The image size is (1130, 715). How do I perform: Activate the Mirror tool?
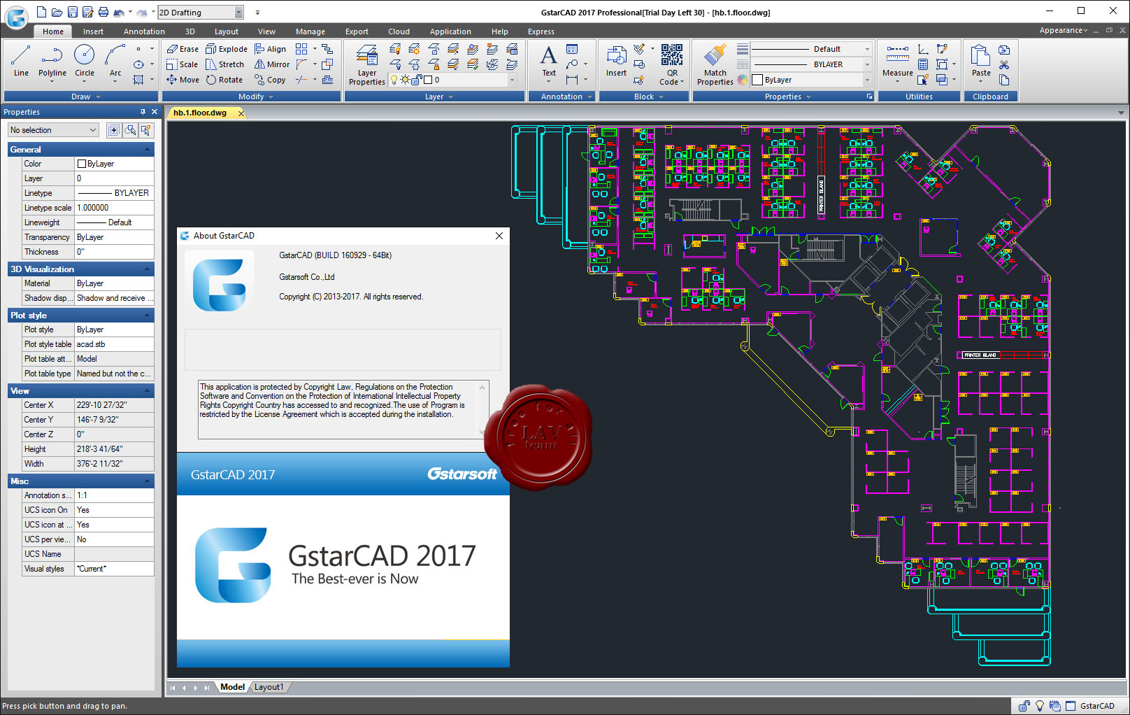[272, 64]
